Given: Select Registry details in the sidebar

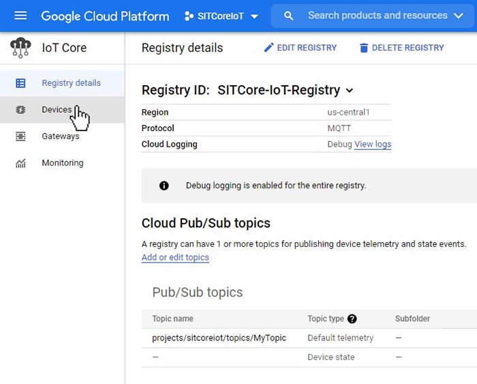Looking at the screenshot, I should click(63, 83).
